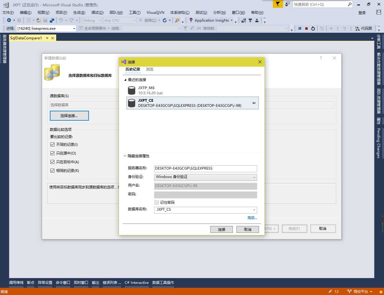
Task: Select the JXPT_CS recent connection entry
Action: [192, 103]
